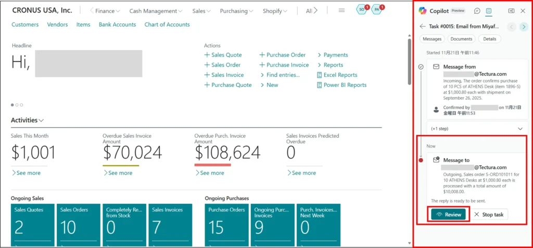Go back using the task back arrow

point(423,27)
